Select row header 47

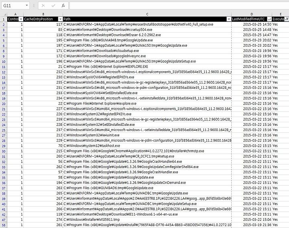4,220
